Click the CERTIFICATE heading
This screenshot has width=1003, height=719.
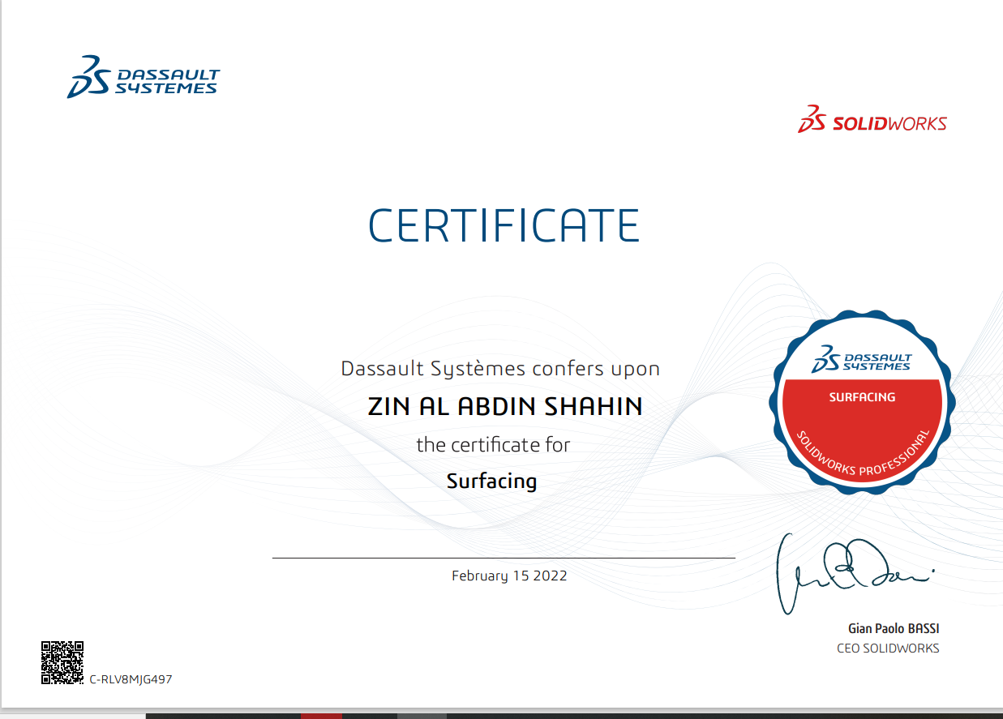pos(504,225)
